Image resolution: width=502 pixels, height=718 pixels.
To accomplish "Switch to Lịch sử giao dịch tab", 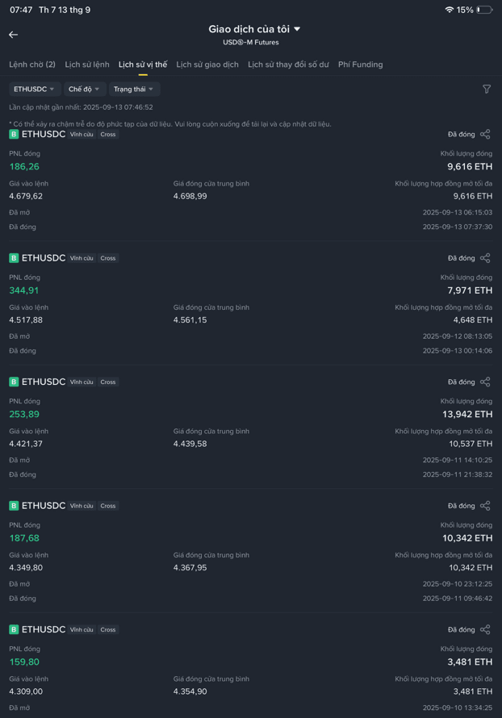I will (x=207, y=65).
